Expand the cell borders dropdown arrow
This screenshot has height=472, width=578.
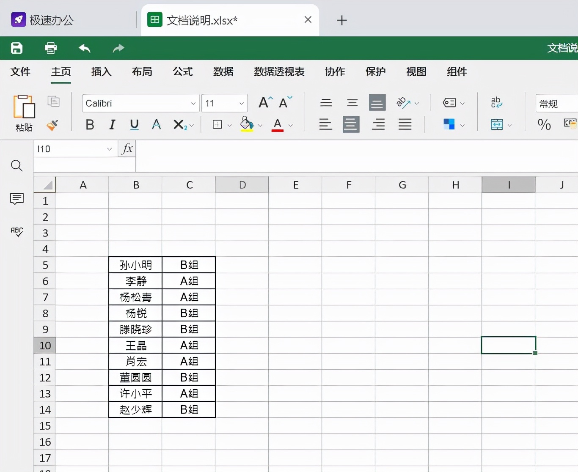click(x=230, y=125)
